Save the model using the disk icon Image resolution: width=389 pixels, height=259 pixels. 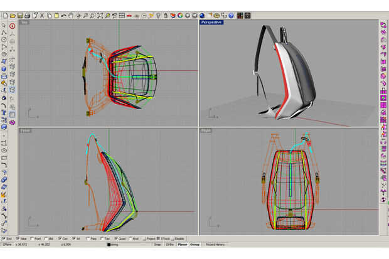[x=21, y=14]
